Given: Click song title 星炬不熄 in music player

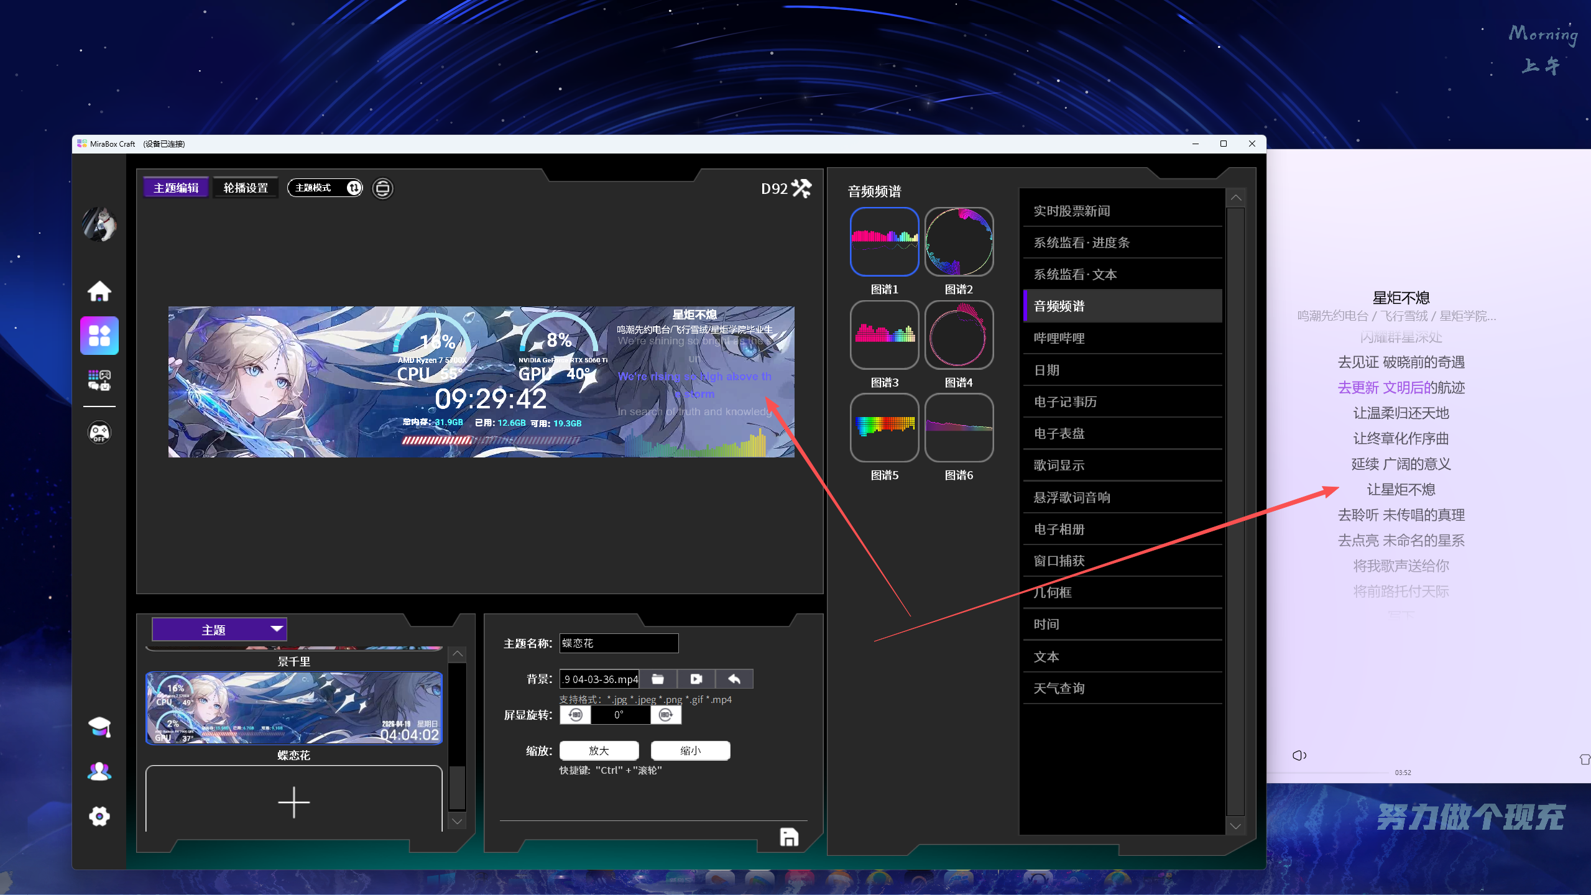Looking at the screenshot, I should tap(1401, 298).
